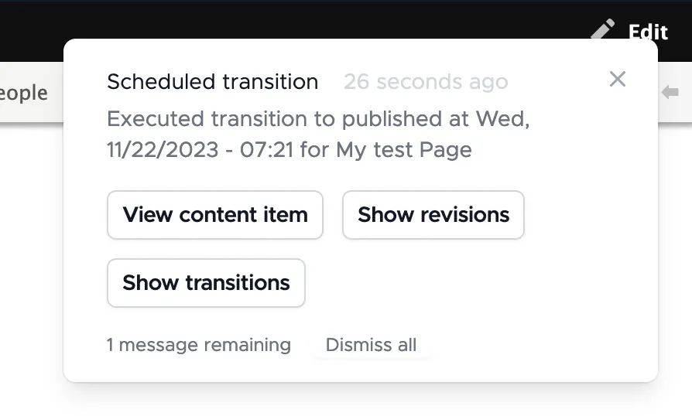The image size is (692, 416).
Task: Click the 1 message remaining counter
Action: [x=199, y=345]
